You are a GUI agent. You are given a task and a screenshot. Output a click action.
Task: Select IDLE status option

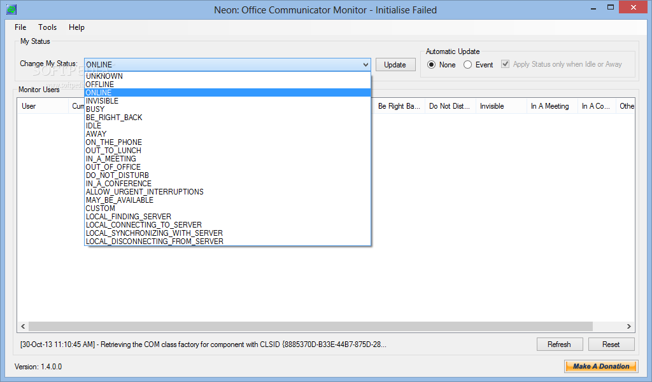click(x=227, y=126)
